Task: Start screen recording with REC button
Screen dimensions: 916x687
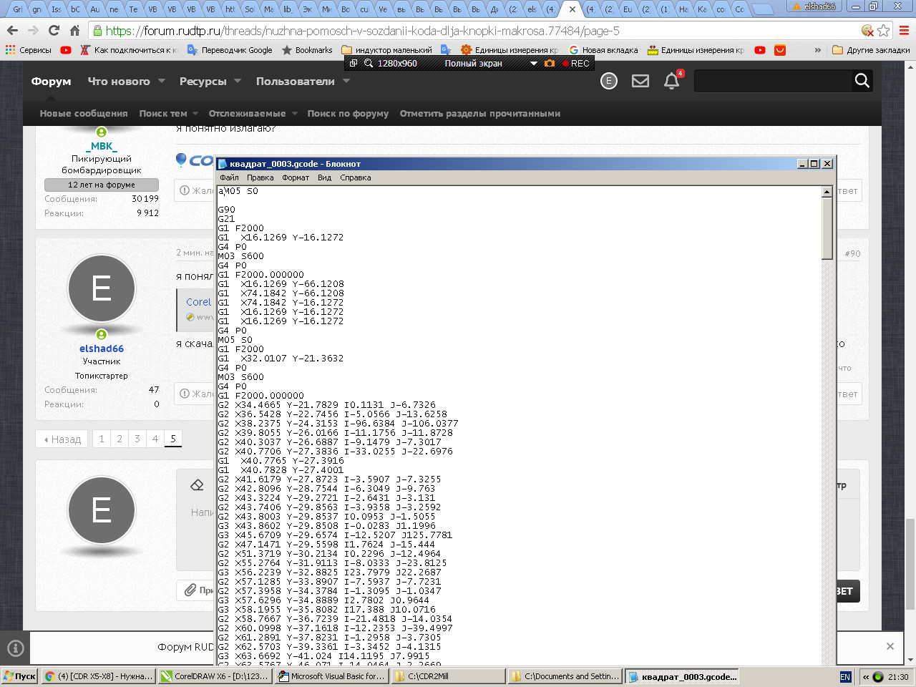Action: click(x=576, y=63)
